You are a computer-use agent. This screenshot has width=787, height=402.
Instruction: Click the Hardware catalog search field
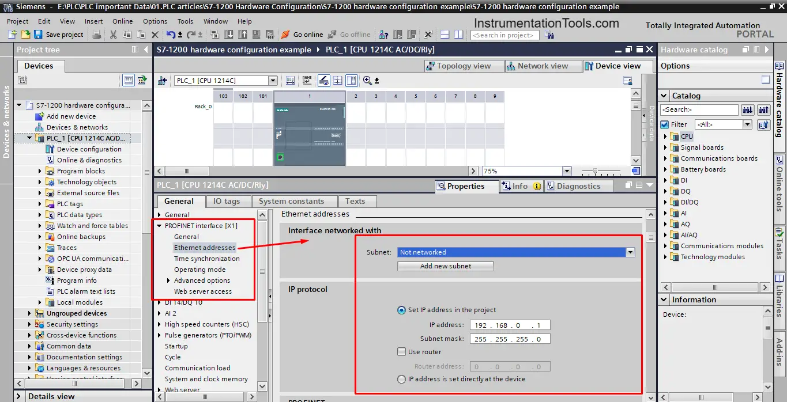(x=699, y=109)
